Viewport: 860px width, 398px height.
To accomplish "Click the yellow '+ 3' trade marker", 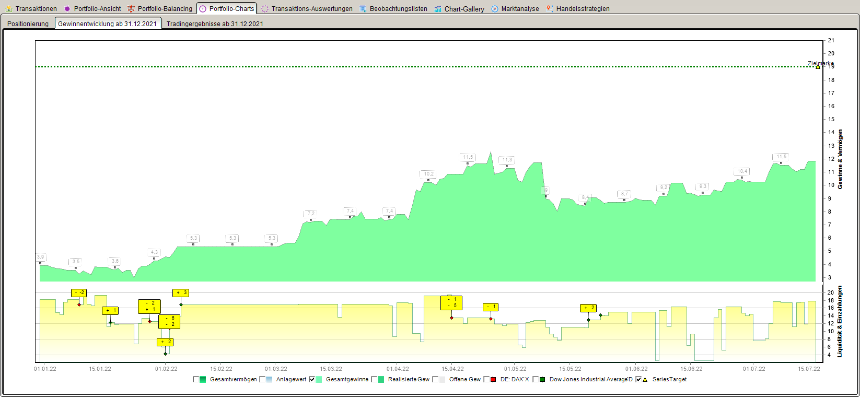I will coord(181,293).
